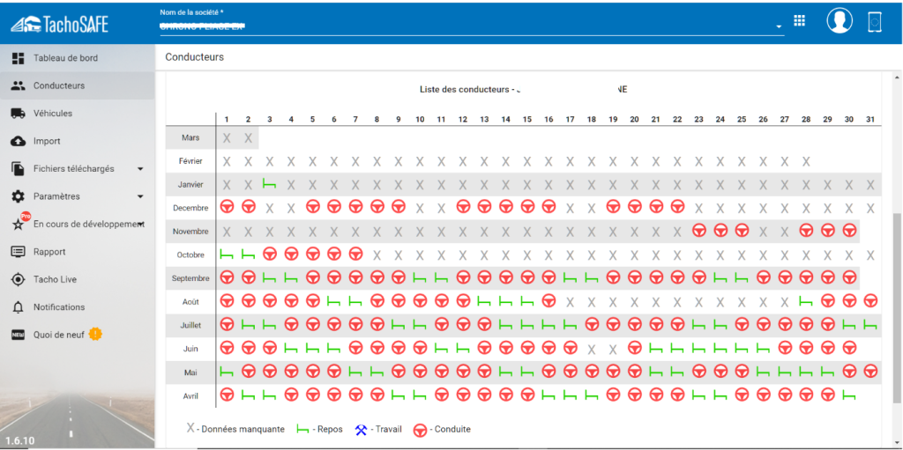903x450 pixels.
Task: Open the company name dropdown arrow
Action: pyautogui.click(x=779, y=27)
